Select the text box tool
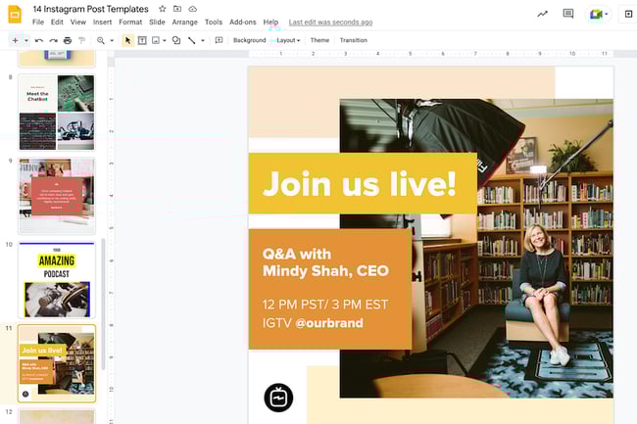 (x=142, y=40)
